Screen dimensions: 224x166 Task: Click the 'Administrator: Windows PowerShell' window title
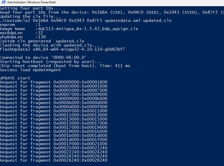point(31,2)
